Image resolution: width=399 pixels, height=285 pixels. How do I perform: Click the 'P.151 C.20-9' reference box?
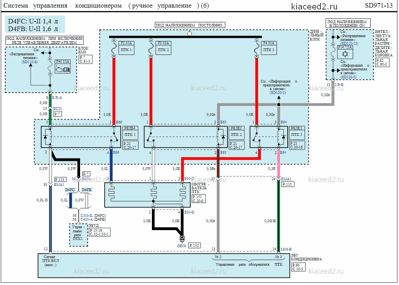pos(198,199)
